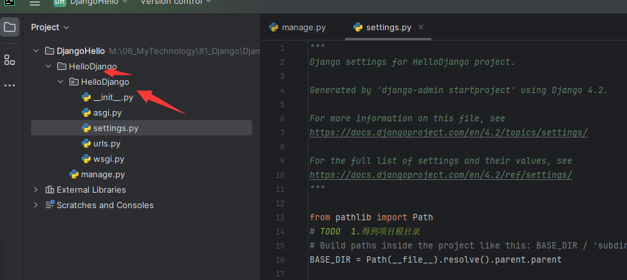Select the inner HelloDjango package row
627x280 pixels.
click(x=105, y=82)
